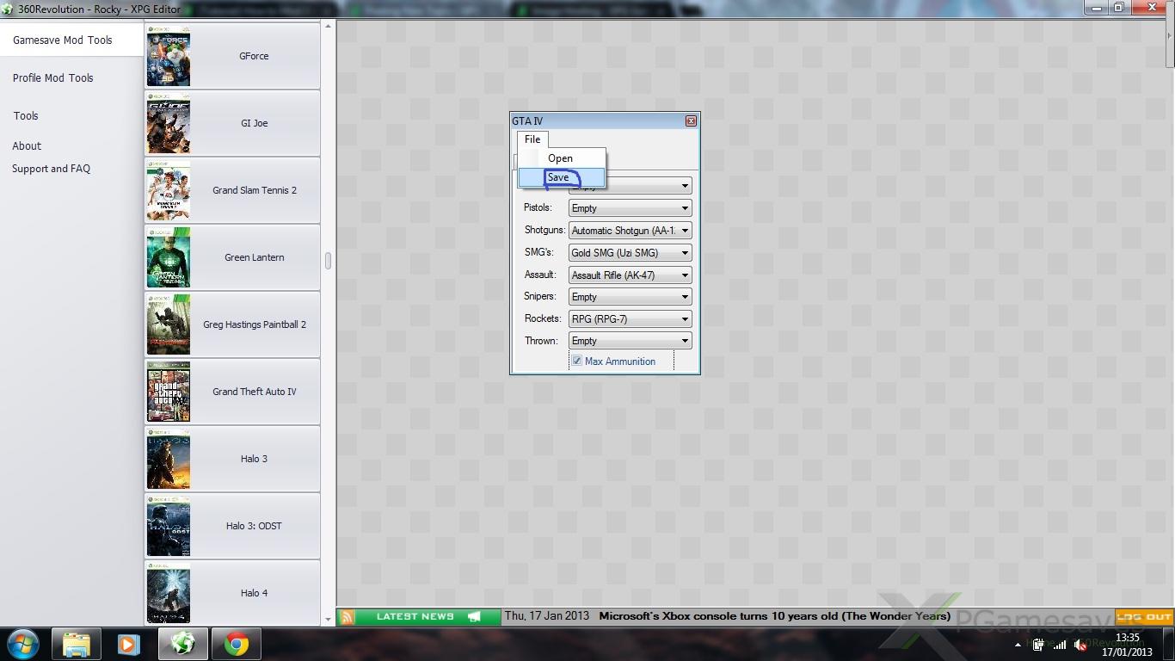Open the media player taskbar icon
Screen dimensions: 1175x661
tap(129, 644)
